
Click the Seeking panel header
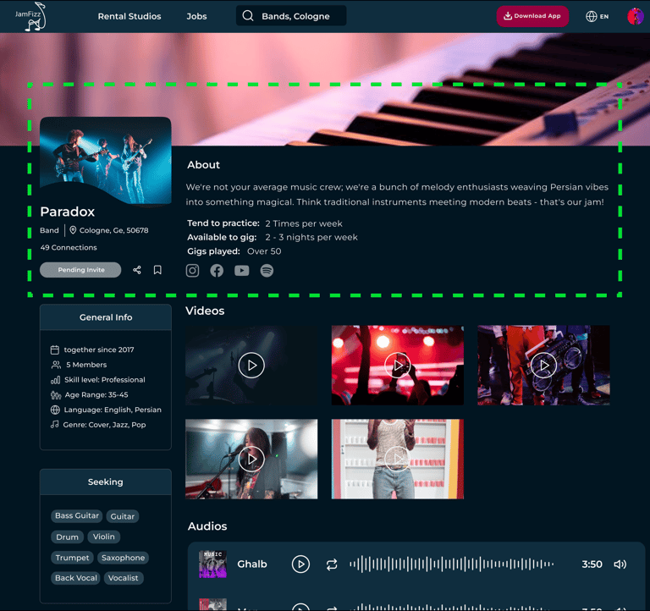(106, 482)
